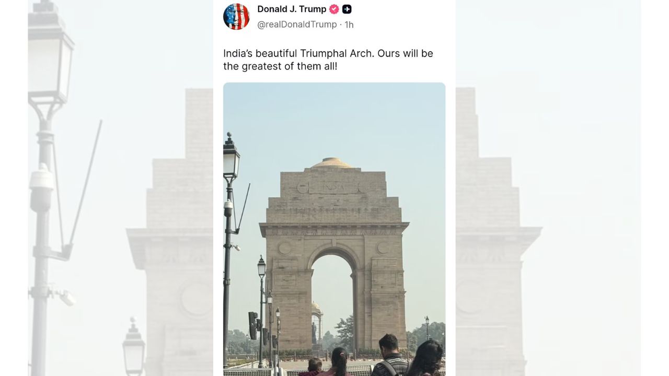This screenshot has height=376, width=669.
Task: Click the black plus badge icon
Action: pos(347,9)
